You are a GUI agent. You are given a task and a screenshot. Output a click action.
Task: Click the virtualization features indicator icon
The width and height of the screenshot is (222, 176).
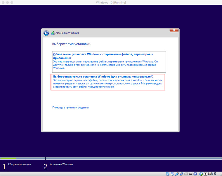coord(195,174)
